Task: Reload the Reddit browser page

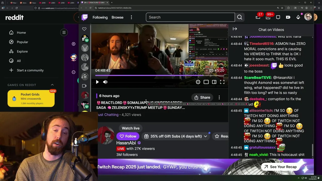Action: [x=16, y=8]
